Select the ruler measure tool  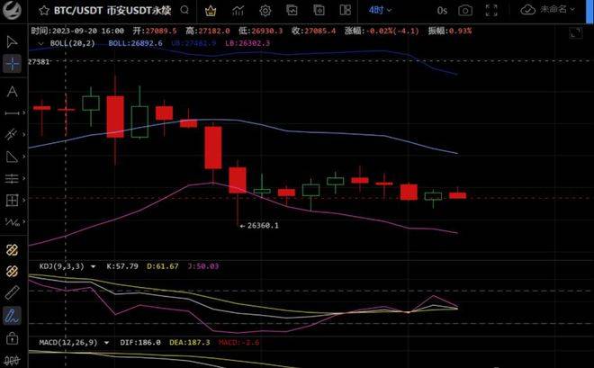(x=12, y=293)
